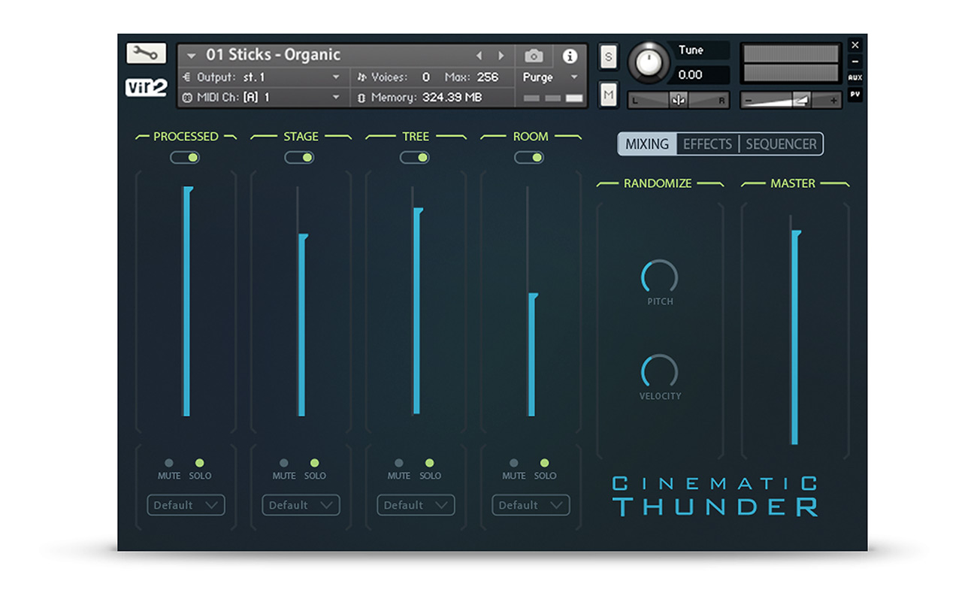Mute the TREE channel
Screen dimensions: 977x614
[x=399, y=464]
